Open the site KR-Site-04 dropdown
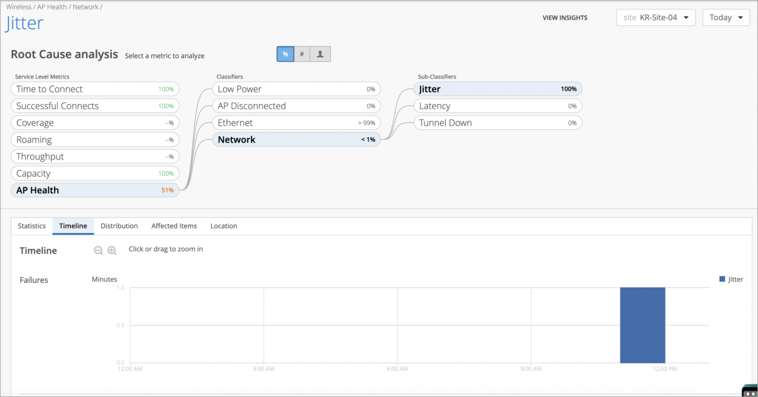 click(x=655, y=18)
